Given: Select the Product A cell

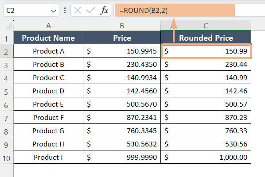Looking at the screenshot, I should [x=48, y=51].
